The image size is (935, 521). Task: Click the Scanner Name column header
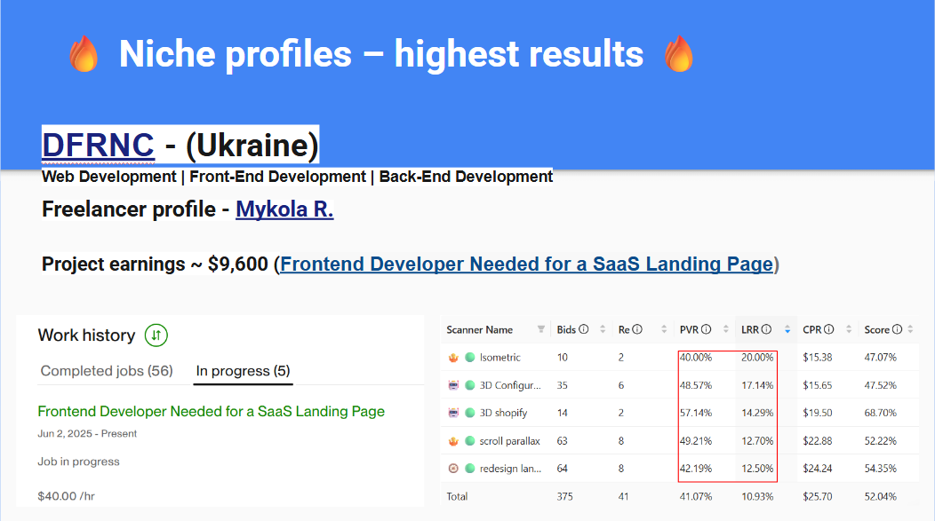coord(479,329)
